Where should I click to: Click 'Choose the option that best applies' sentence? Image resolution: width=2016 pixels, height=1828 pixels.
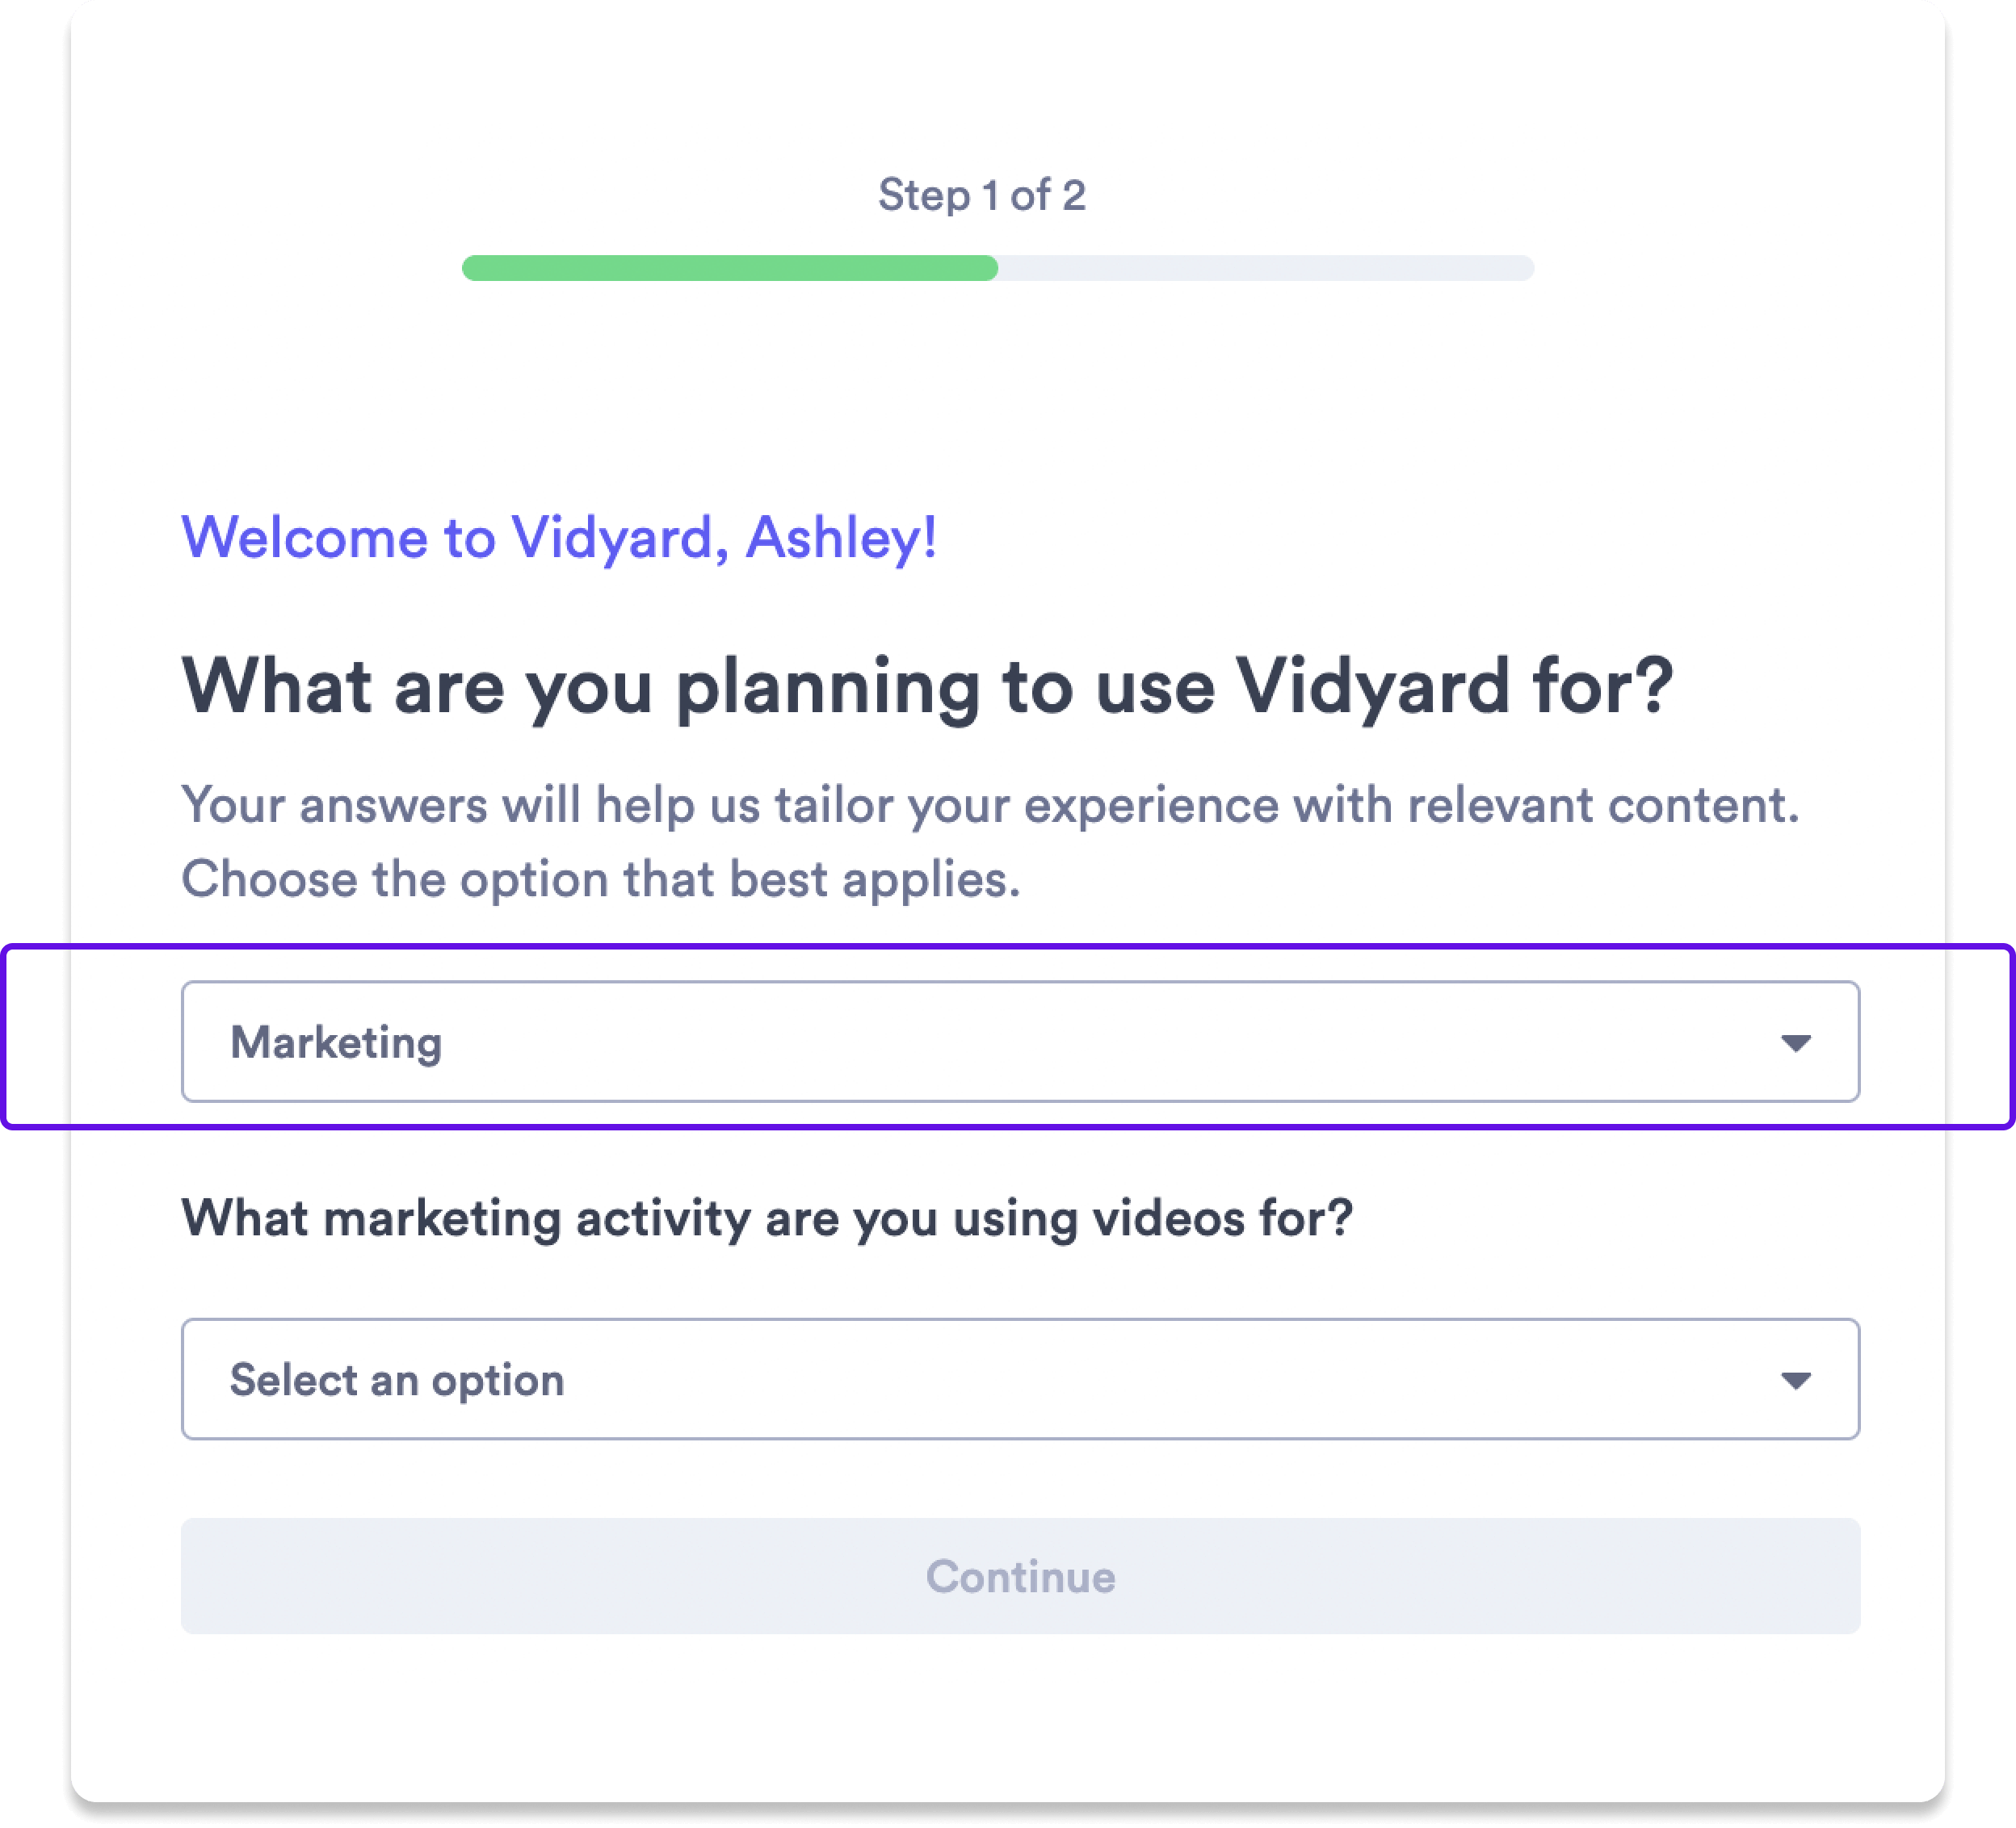click(600, 879)
